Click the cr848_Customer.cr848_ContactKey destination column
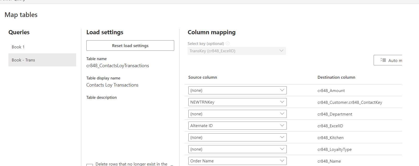This screenshot has height=166, width=419. 350,102
